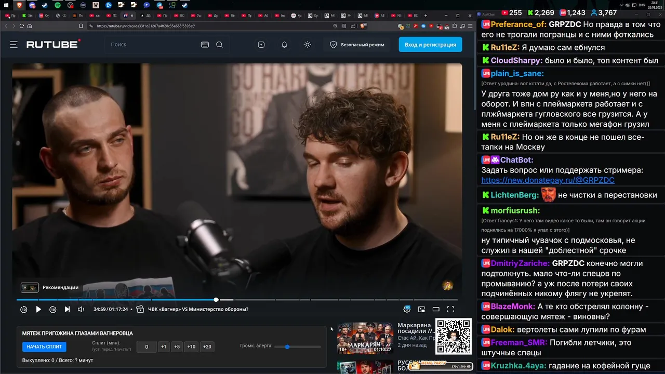Click the QR code overlay

pyautogui.click(x=454, y=337)
